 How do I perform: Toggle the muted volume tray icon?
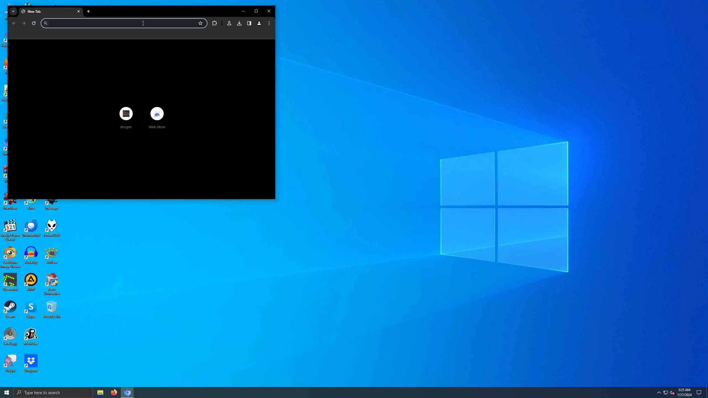pos(672,392)
